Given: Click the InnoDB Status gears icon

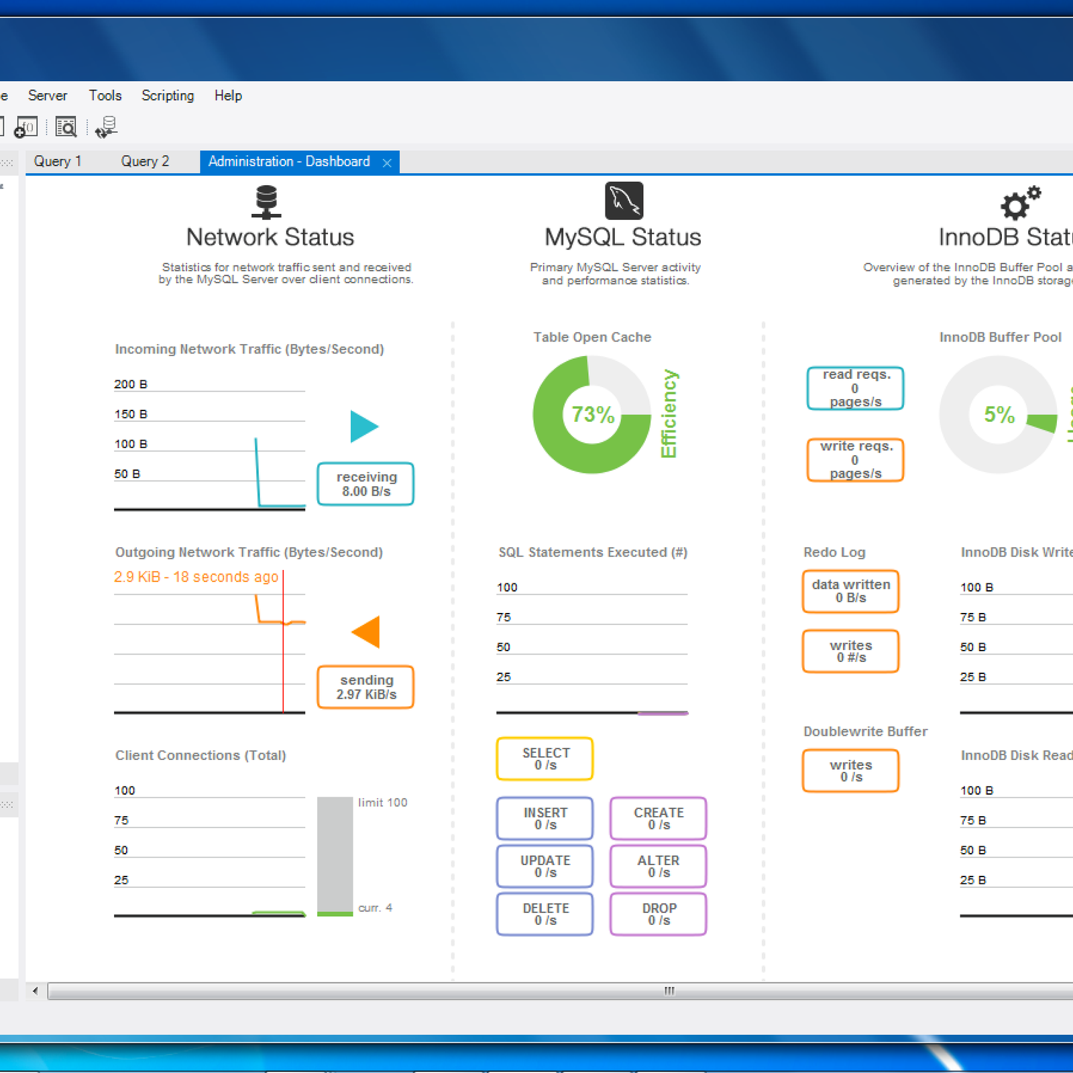Looking at the screenshot, I should pyautogui.click(x=1020, y=203).
